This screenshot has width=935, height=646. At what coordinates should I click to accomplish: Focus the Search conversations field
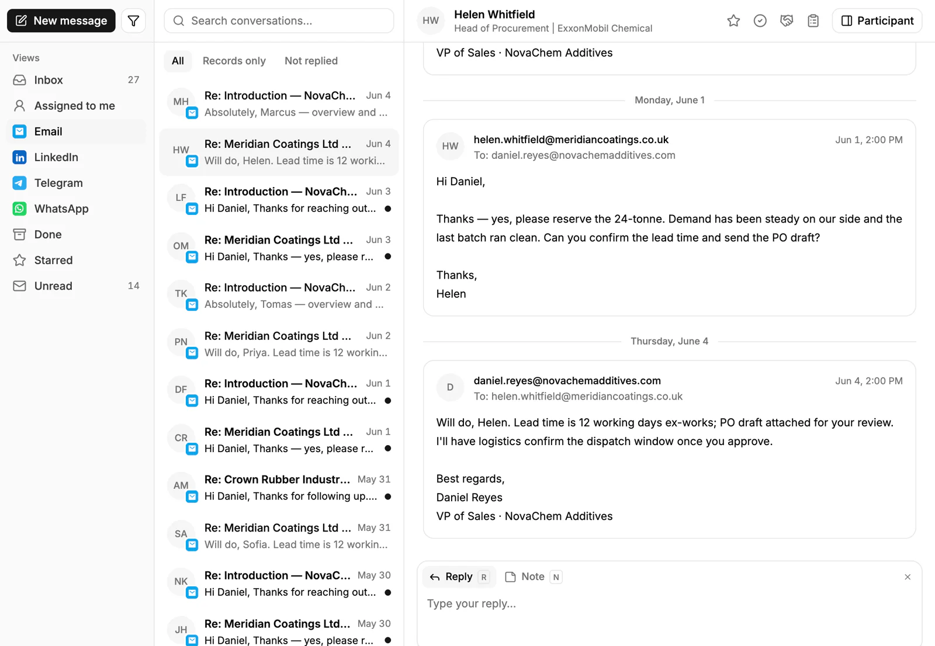tap(279, 21)
